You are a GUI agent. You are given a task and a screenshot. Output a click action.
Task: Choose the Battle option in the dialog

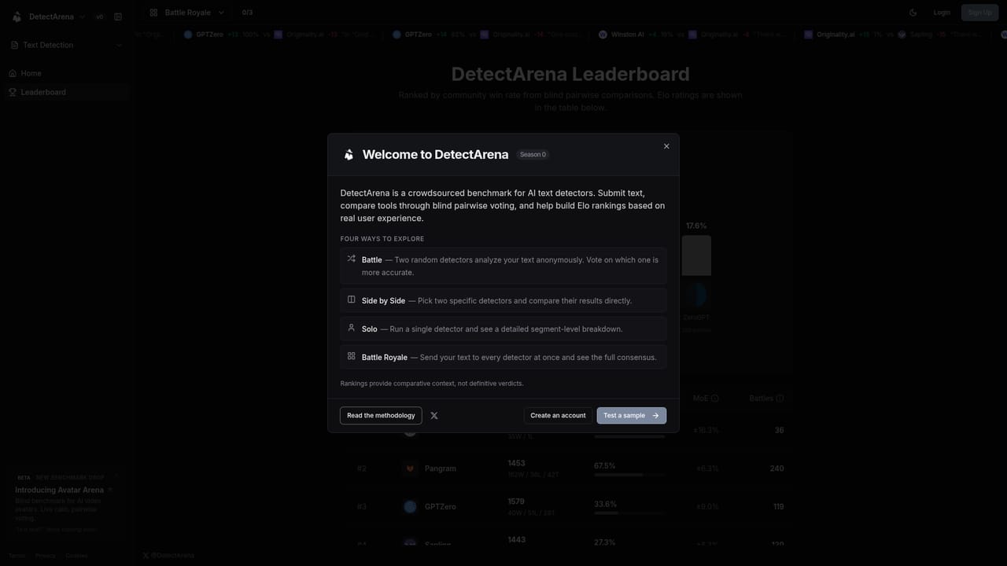click(503, 266)
